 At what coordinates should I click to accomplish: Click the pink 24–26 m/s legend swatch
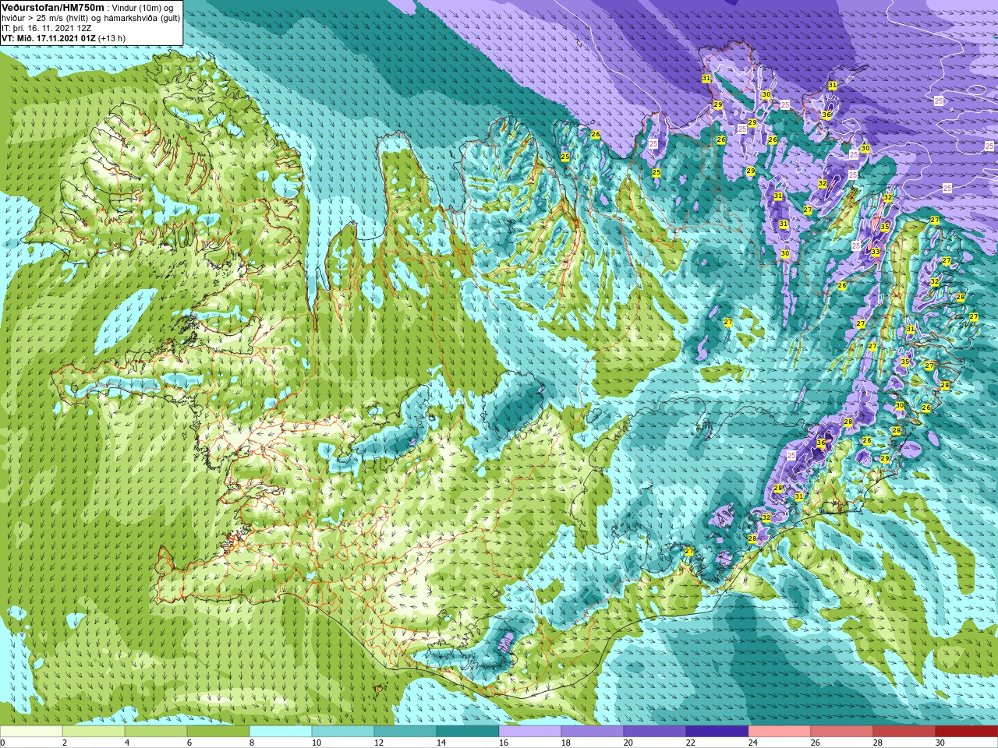point(780,732)
